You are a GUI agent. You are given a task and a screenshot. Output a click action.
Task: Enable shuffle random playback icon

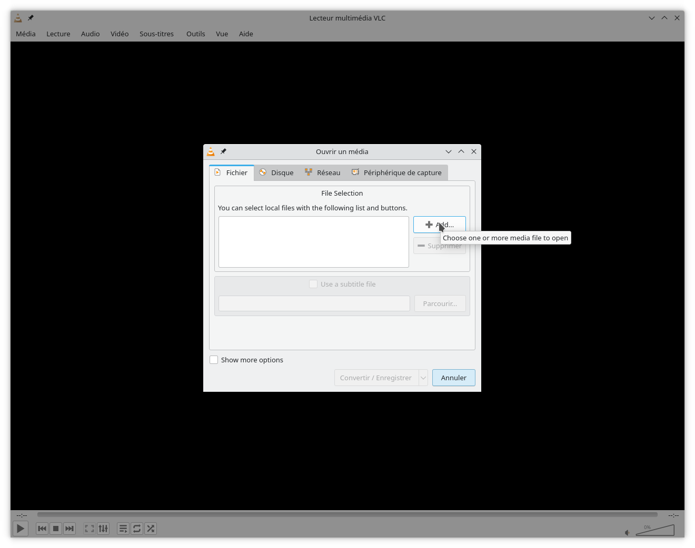click(x=151, y=529)
